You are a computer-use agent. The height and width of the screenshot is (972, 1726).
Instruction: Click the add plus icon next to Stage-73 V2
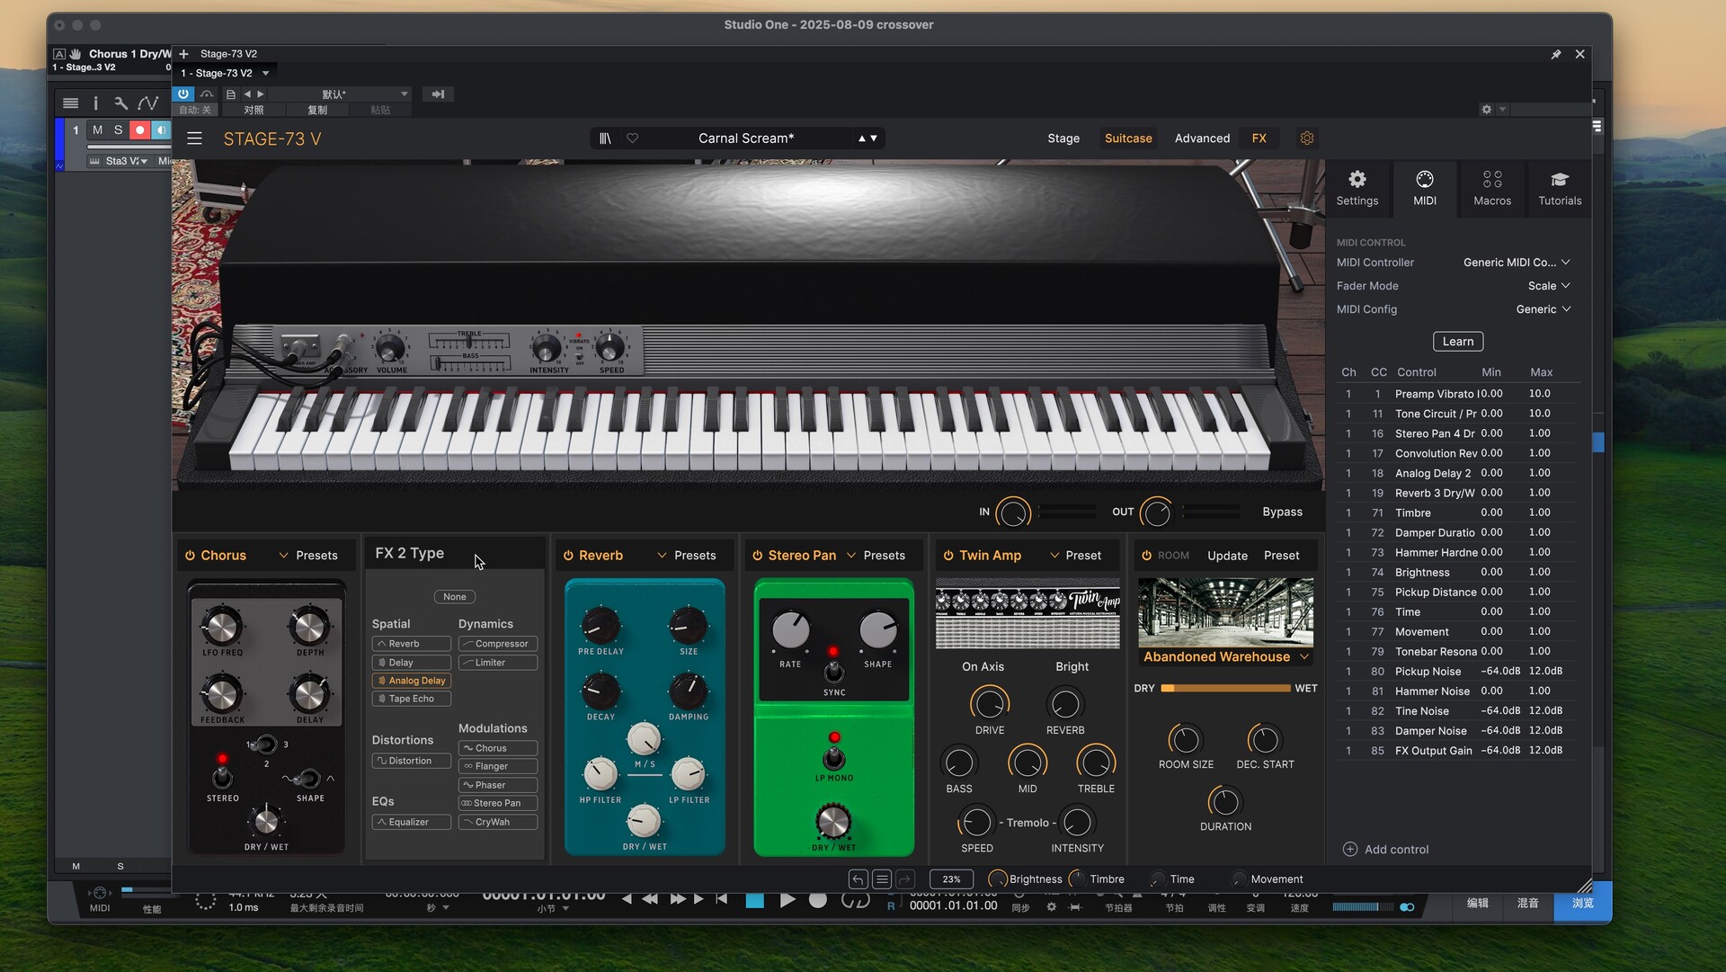coord(183,54)
